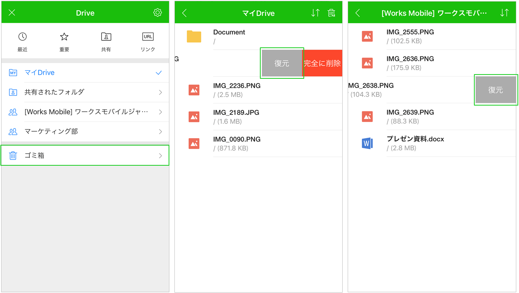
Task: Go back from マイDrive trash screen
Action: coord(185,13)
